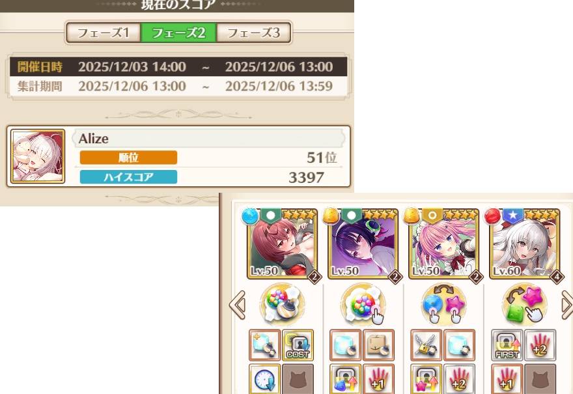
Task: Click the cardboard box bomb ability icon
Action: (378, 345)
